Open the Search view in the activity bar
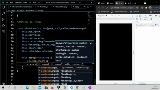 tap(3, 13)
